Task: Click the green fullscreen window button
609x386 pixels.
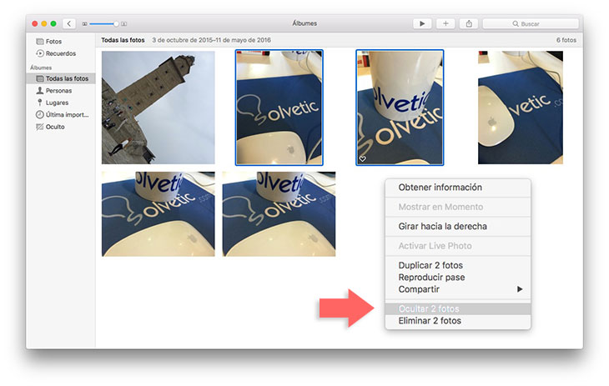Action: [53, 23]
